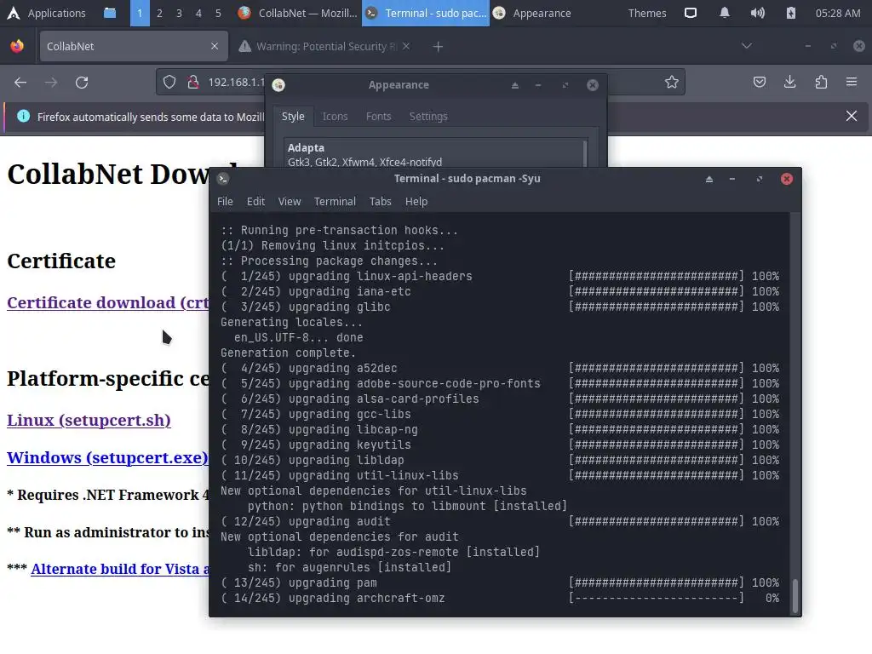Click the volume speaker icon
Viewport: 872px width, 654px height.
757,13
